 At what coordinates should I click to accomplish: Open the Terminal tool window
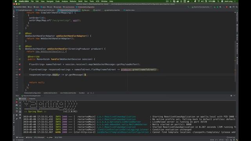coord(20,137)
